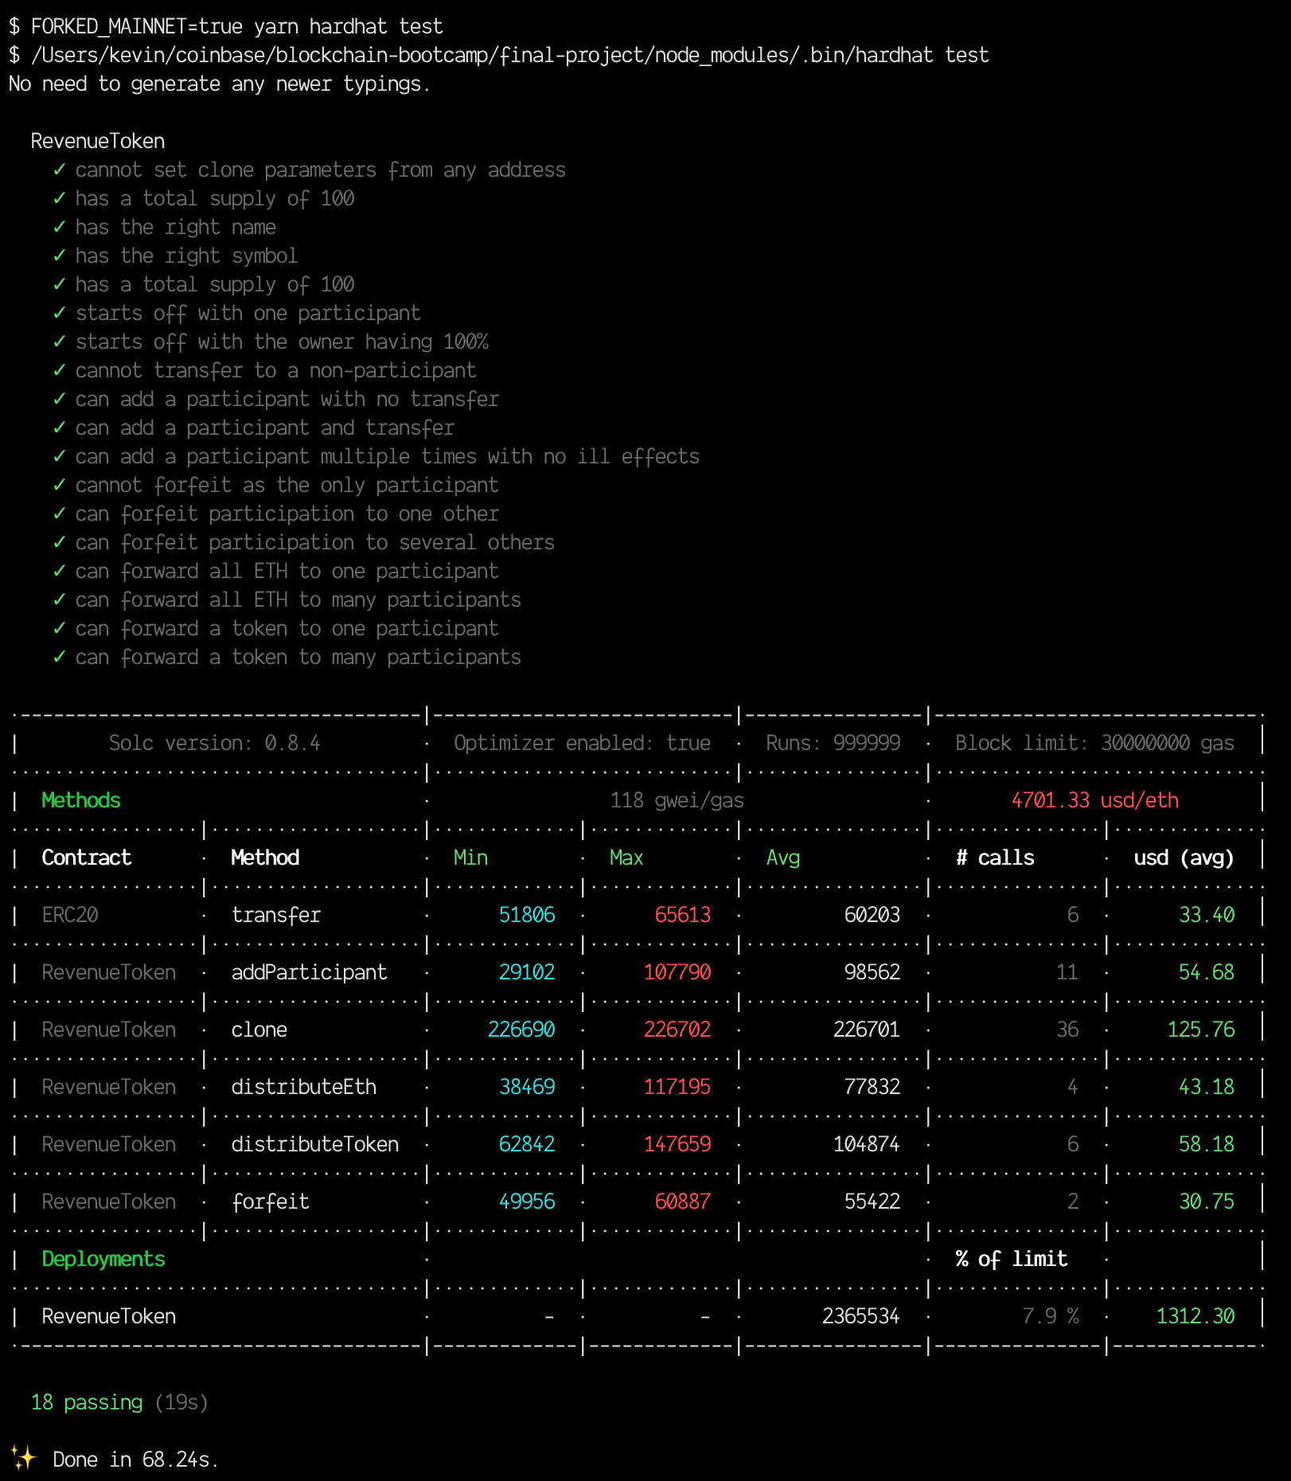Click the 'Method' column header
Screen dimensions: 1291x1481
(x=265, y=858)
